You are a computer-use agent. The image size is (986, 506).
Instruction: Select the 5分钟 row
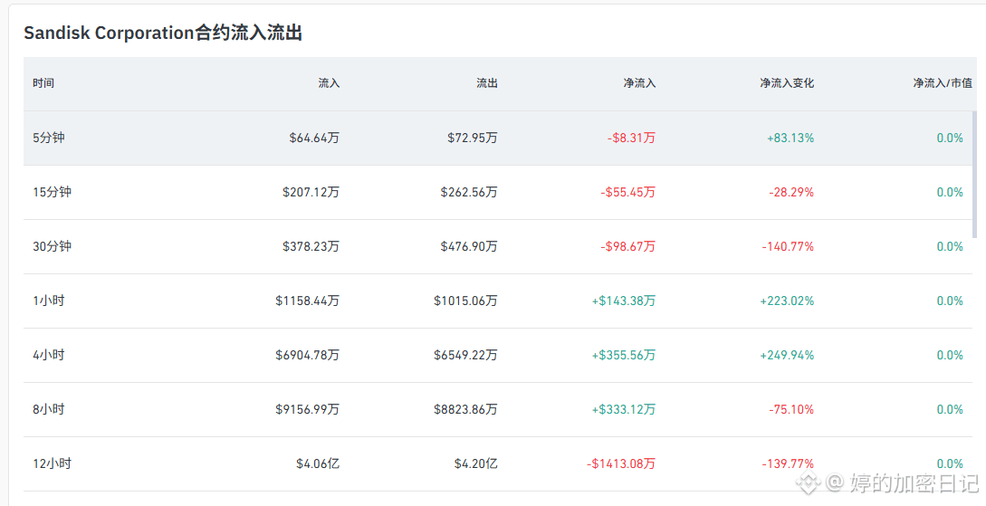tap(498, 138)
